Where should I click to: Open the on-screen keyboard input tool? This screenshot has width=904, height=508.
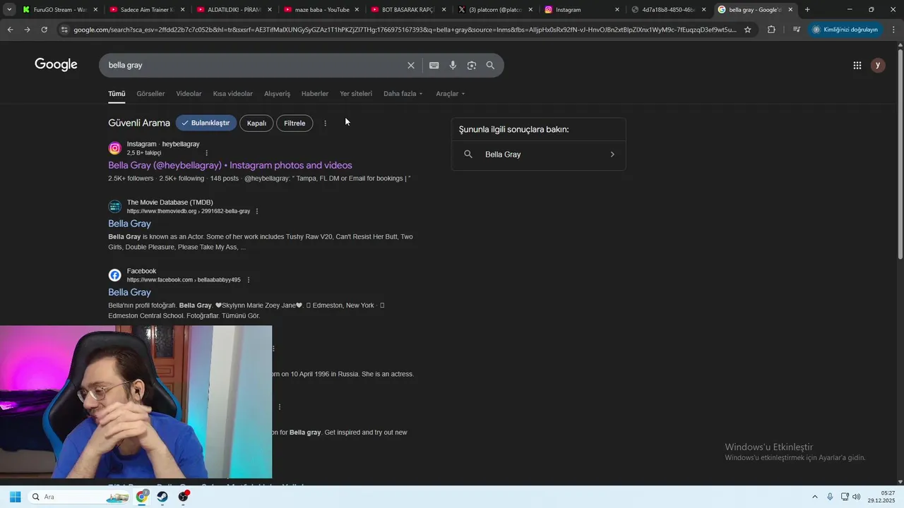click(x=434, y=65)
